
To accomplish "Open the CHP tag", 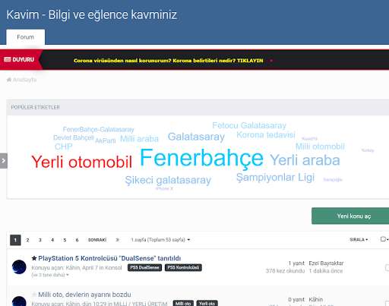I will pyautogui.click(x=63, y=147).
